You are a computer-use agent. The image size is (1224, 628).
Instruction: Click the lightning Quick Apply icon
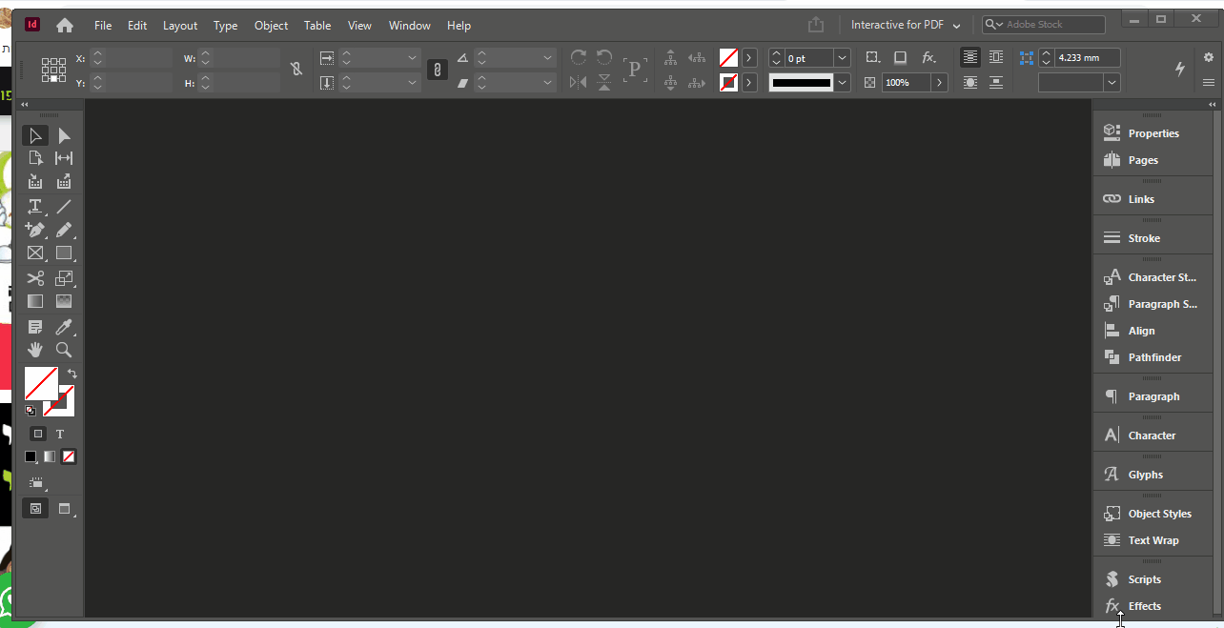(1180, 69)
